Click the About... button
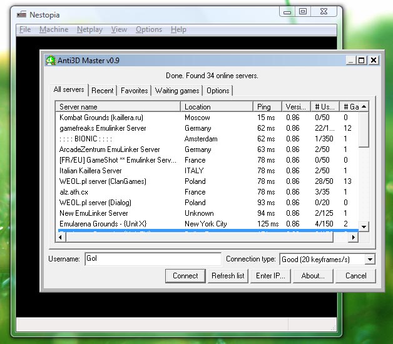 pos(313,276)
